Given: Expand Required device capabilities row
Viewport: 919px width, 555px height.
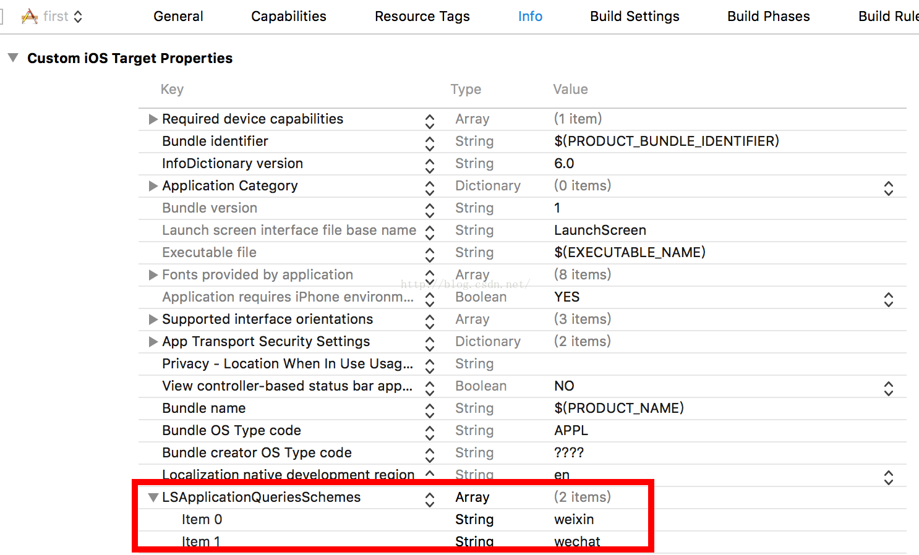Looking at the screenshot, I should (153, 119).
